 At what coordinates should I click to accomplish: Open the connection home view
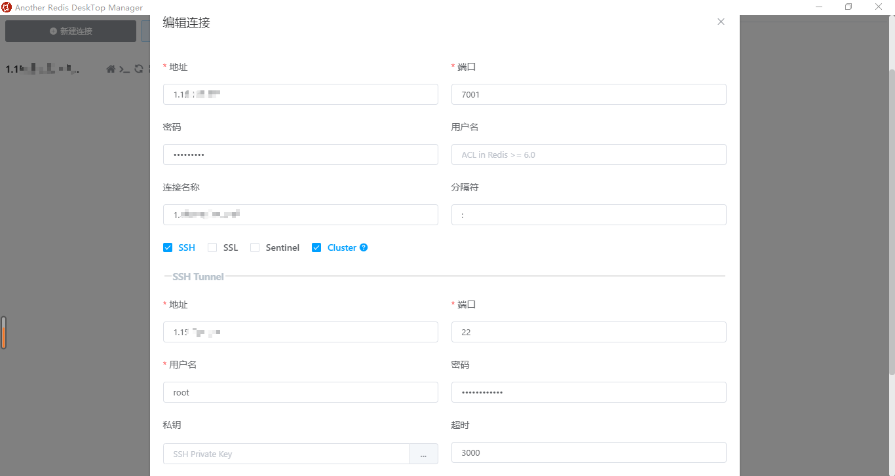[111, 69]
